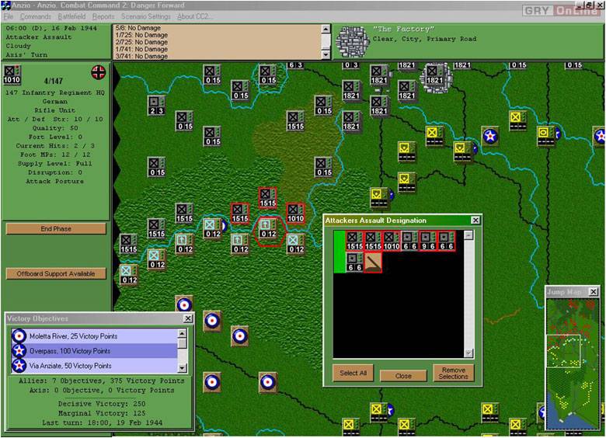The width and height of the screenshot is (606, 438).
Task: Click the application icon in title bar
Action: point(5,5)
